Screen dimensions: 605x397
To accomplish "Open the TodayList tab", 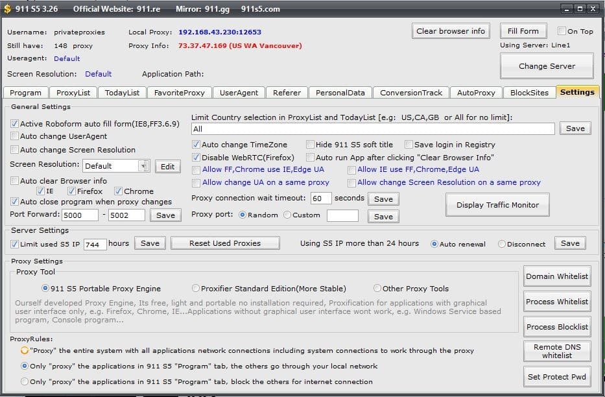I will [x=122, y=93].
